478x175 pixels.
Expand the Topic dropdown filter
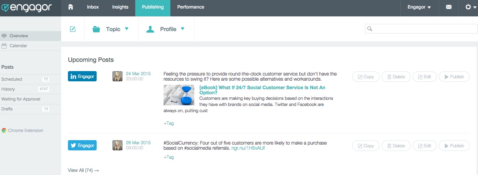(111, 29)
